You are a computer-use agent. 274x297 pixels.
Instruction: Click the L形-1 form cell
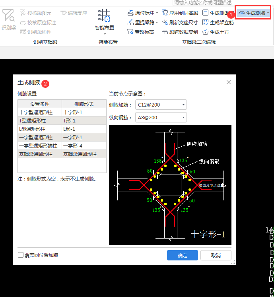point(84,129)
